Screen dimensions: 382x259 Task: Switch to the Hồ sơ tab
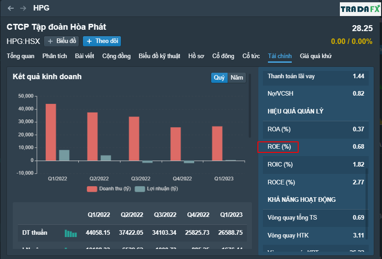click(196, 56)
